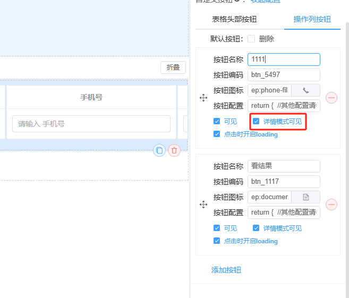
Task: Grab drag handle of first button card
Action: click(x=203, y=98)
